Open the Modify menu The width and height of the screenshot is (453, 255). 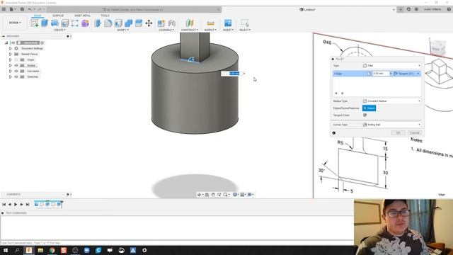(x=122, y=30)
